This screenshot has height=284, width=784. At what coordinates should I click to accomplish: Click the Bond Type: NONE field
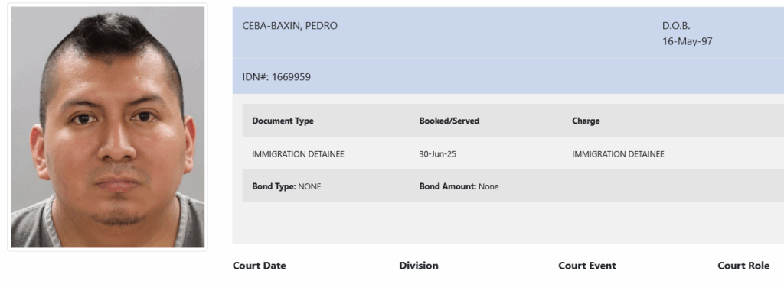286,186
